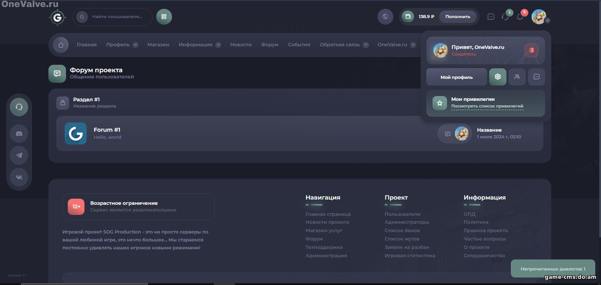Click the QR code button beside search
Image resolution: width=601 pixels, height=285 pixels.
(164, 17)
